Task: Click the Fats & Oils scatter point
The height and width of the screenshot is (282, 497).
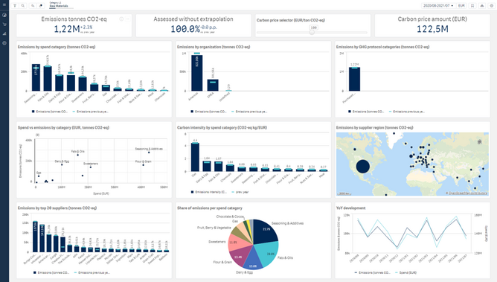Action: (77, 155)
